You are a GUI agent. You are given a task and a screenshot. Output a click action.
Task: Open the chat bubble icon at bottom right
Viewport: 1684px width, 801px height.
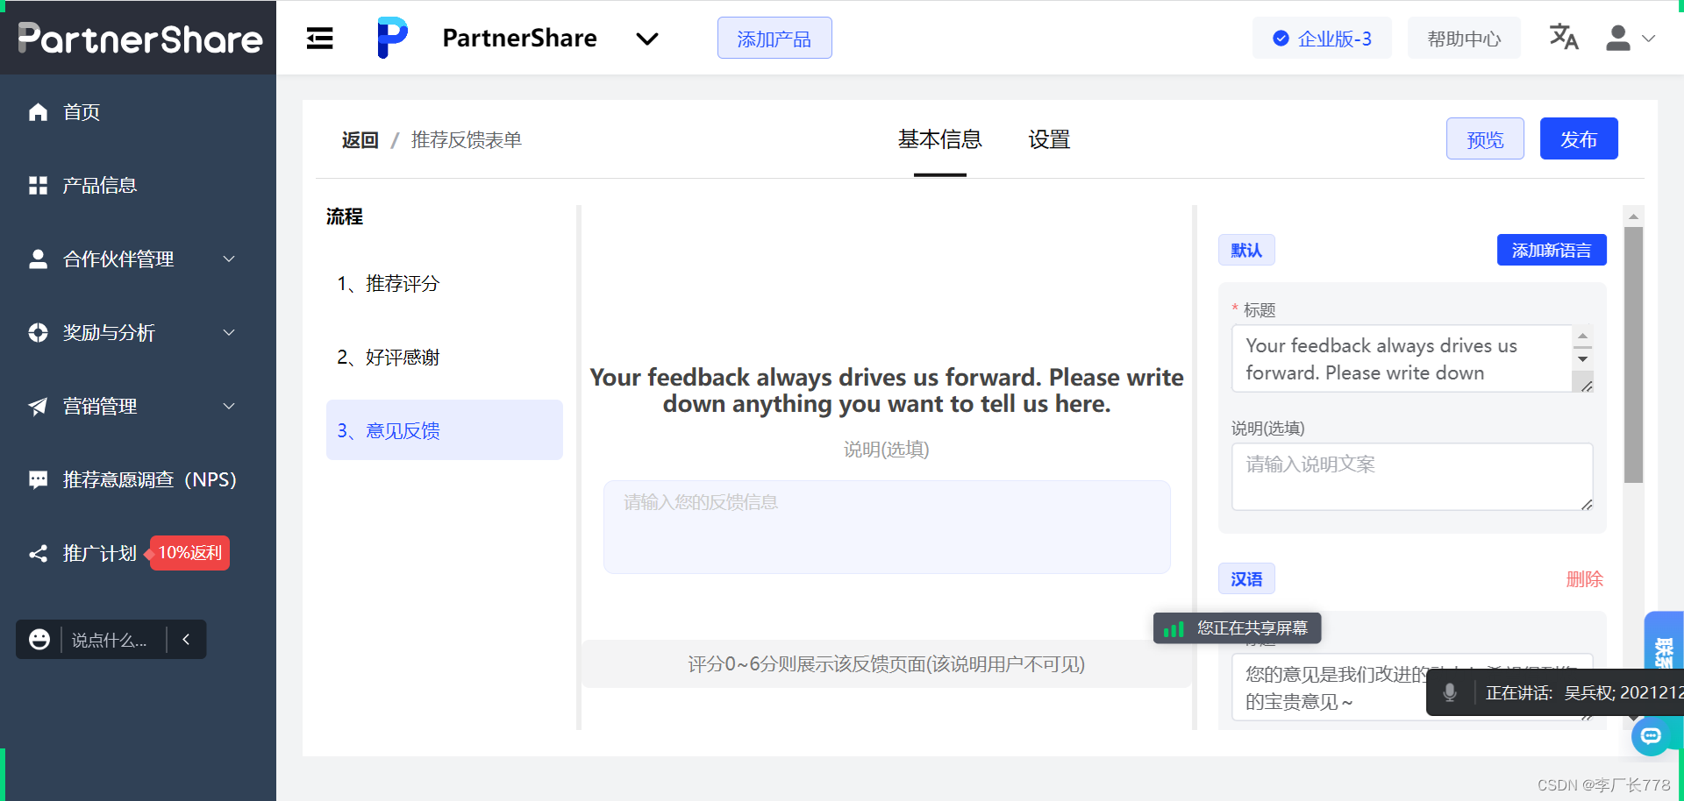coord(1652,737)
